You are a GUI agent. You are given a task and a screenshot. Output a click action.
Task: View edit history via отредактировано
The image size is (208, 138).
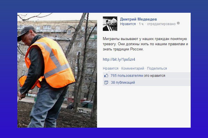pos(161,24)
